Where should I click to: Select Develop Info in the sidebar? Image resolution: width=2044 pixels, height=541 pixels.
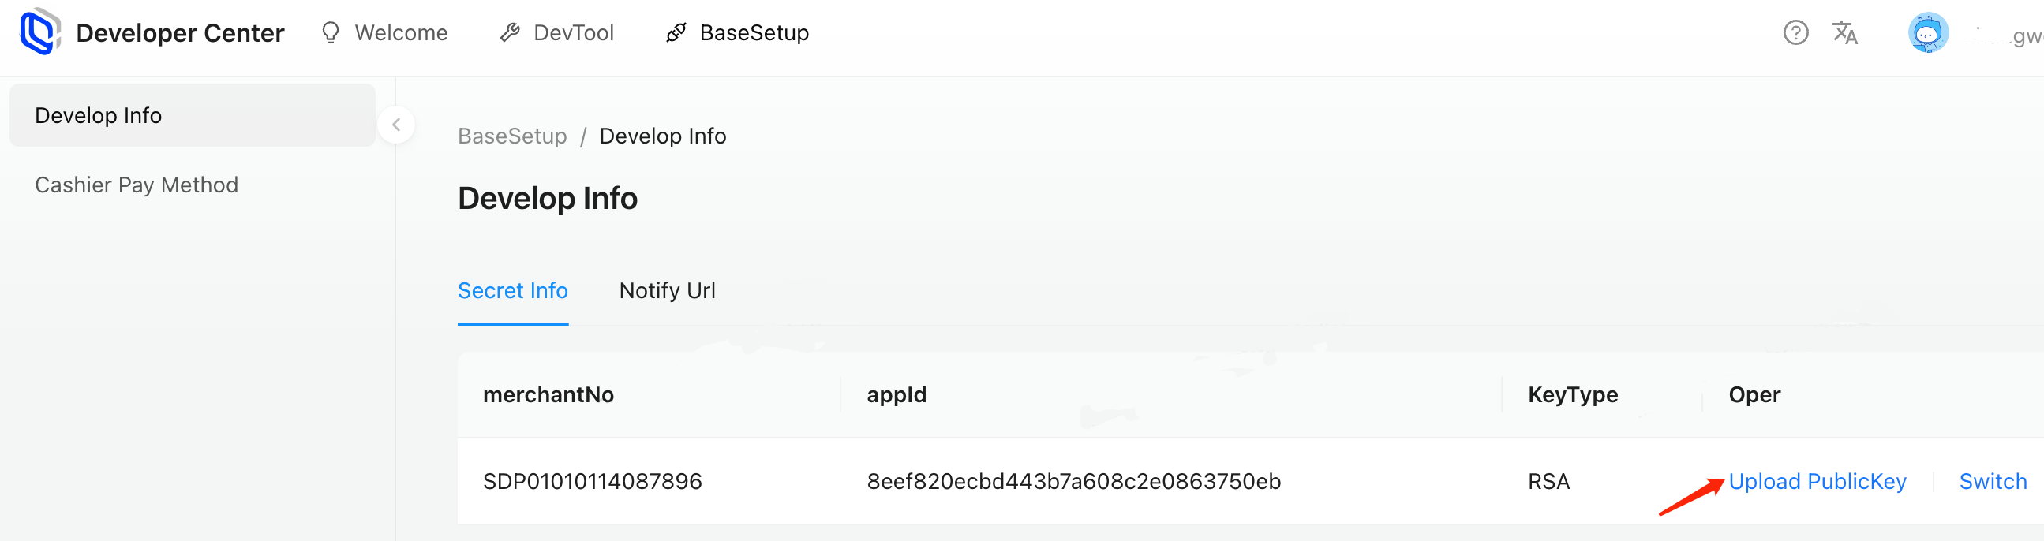pyautogui.click(x=192, y=116)
